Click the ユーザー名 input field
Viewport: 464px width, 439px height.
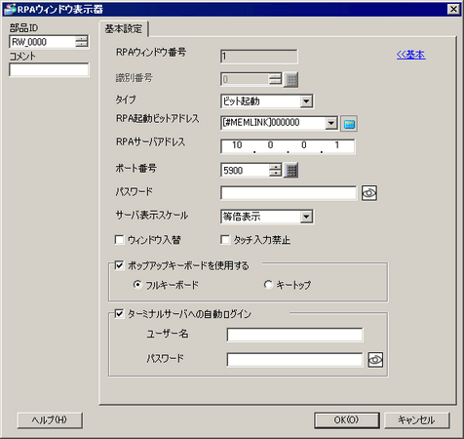[294, 335]
